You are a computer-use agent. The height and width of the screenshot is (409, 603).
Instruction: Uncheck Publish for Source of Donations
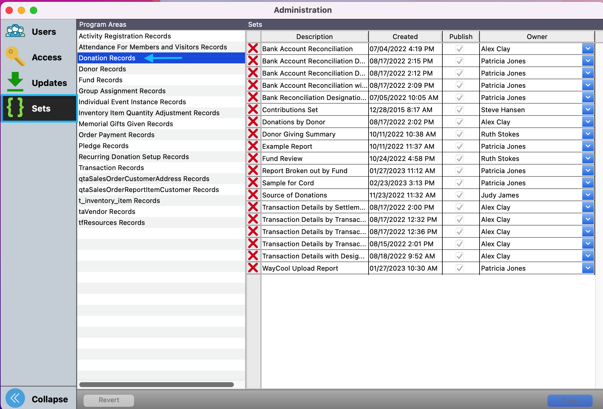460,195
